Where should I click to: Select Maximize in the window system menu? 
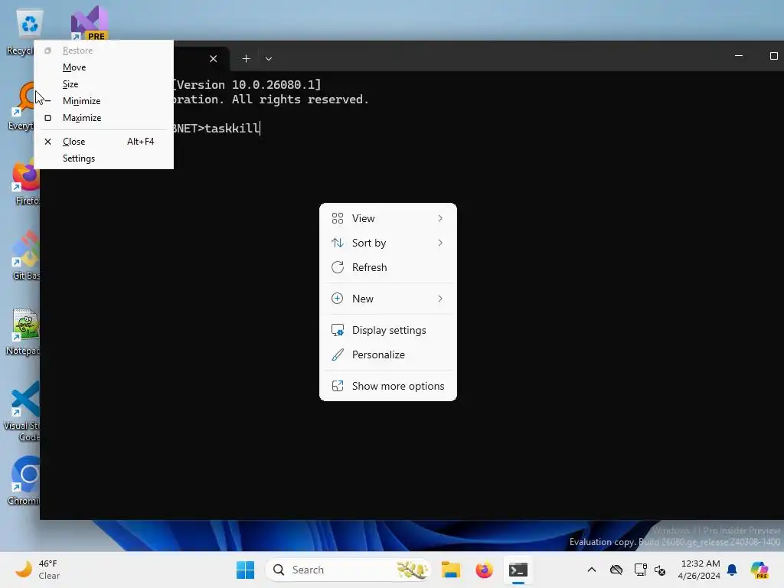coord(103,118)
